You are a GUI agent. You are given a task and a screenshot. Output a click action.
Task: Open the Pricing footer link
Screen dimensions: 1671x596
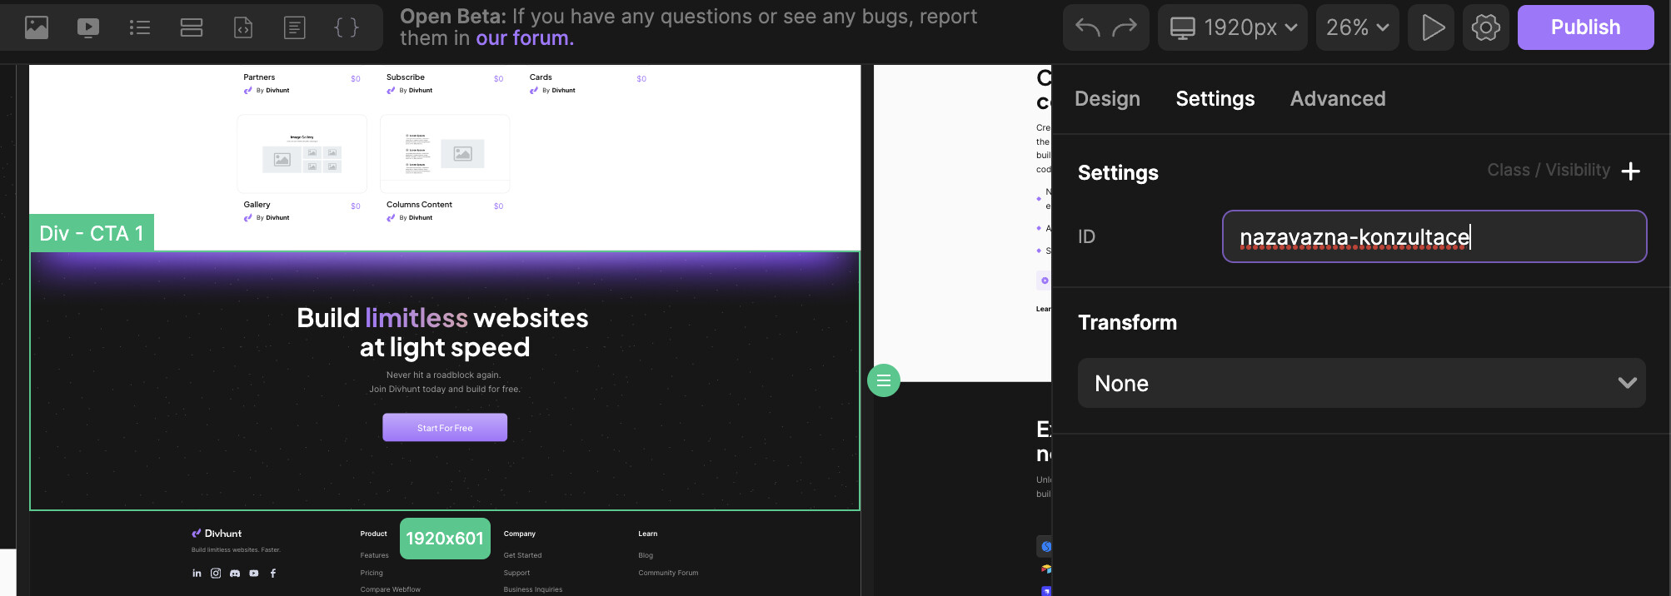point(372,573)
